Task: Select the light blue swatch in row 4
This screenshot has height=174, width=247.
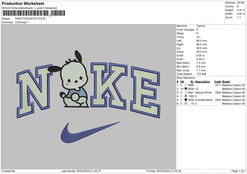Action: (x=186, y=96)
